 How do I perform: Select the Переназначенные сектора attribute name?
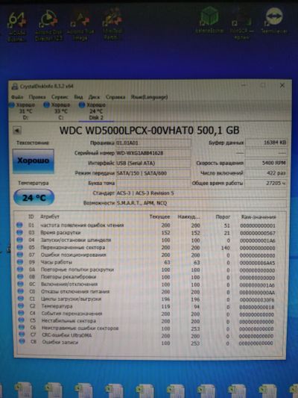73,247
